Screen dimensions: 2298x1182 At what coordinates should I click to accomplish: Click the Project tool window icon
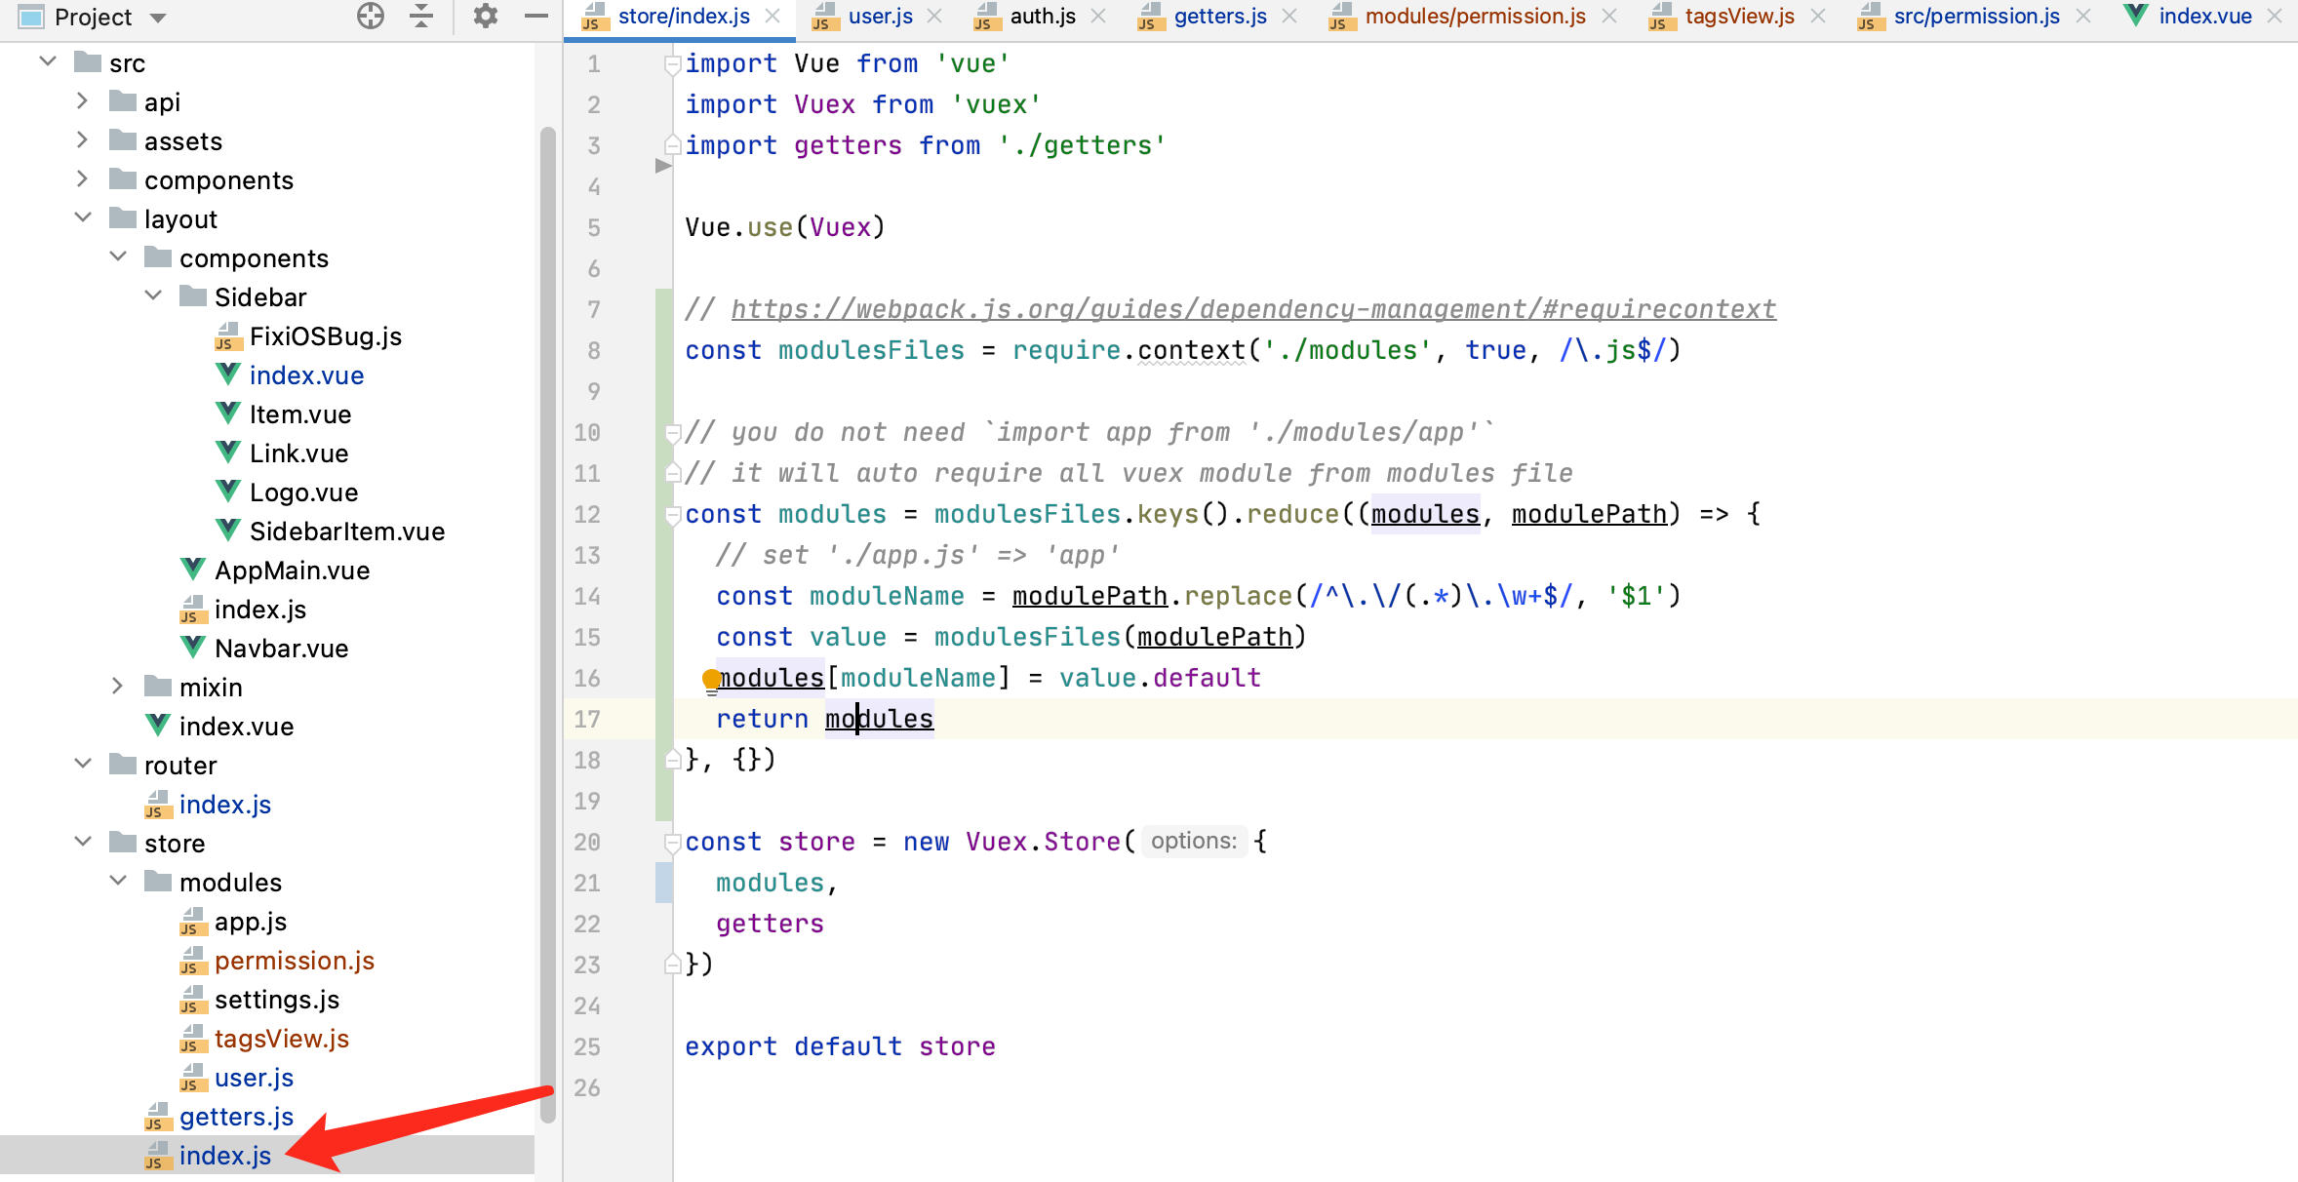[31, 17]
